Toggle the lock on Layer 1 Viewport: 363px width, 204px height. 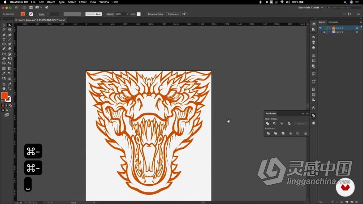324,32
